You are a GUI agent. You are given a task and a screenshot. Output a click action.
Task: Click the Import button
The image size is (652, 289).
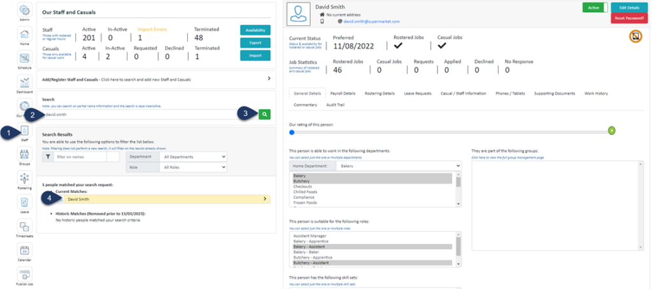pyautogui.click(x=255, y=55)
